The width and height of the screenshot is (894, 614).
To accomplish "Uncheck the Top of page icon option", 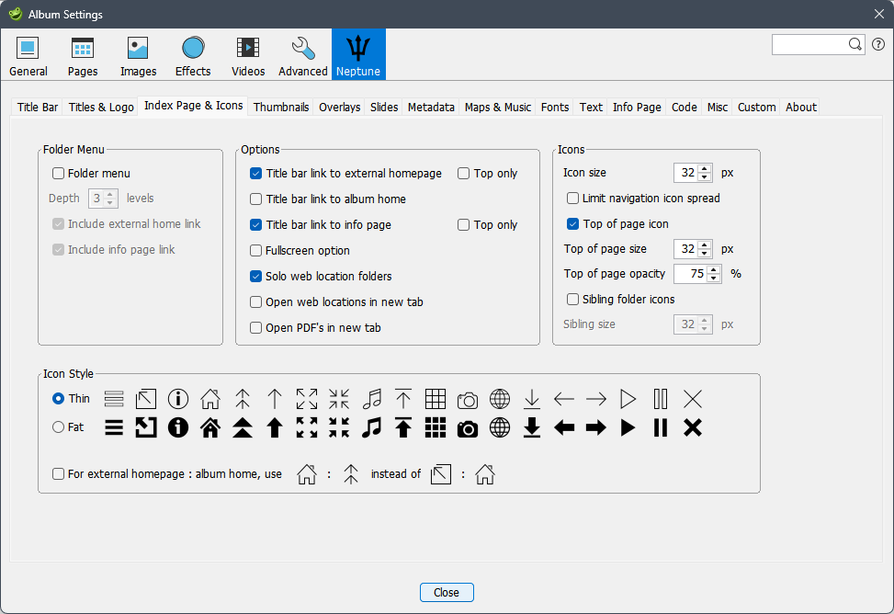I will pos(573,223).
